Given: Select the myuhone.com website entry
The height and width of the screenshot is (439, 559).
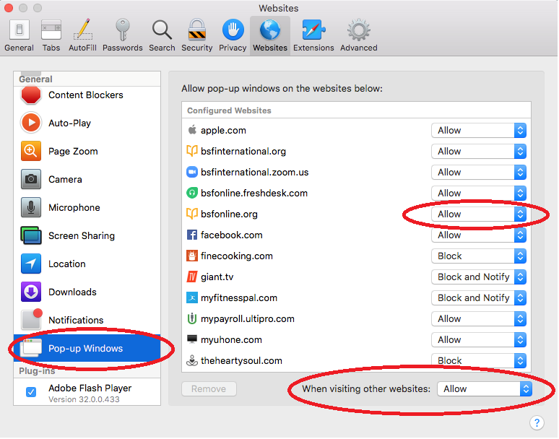Looking at the screenshot, I should [x=231, y=340].
